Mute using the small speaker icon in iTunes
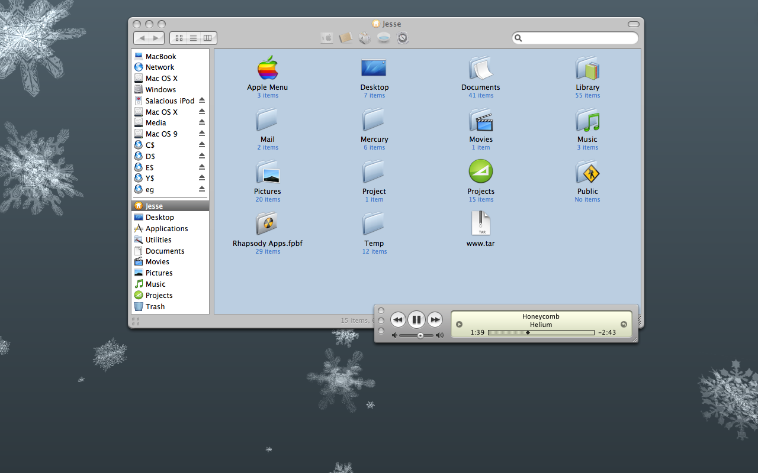 click(394, 335)
